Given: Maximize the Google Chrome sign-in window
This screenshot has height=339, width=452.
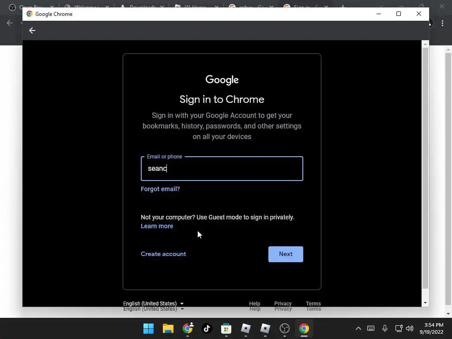Looking at the screenshot, I should [399, 14].
